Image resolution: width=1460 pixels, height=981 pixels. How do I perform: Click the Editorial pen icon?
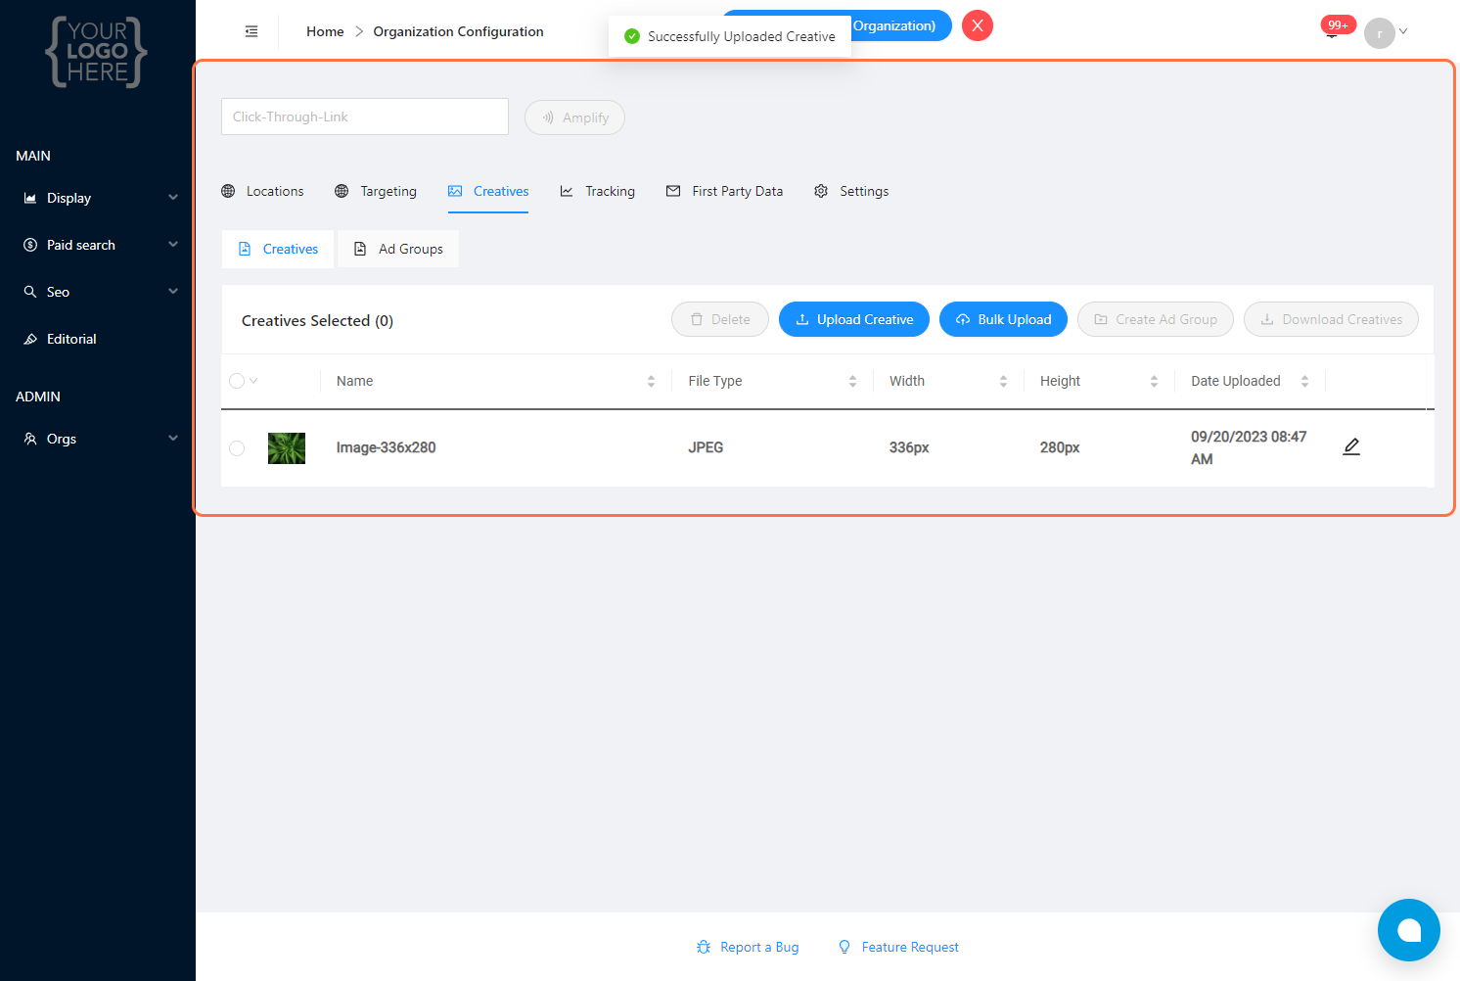(x=30, y=339)
